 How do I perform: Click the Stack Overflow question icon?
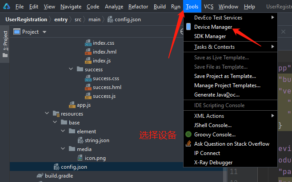(x=189, y=144)
